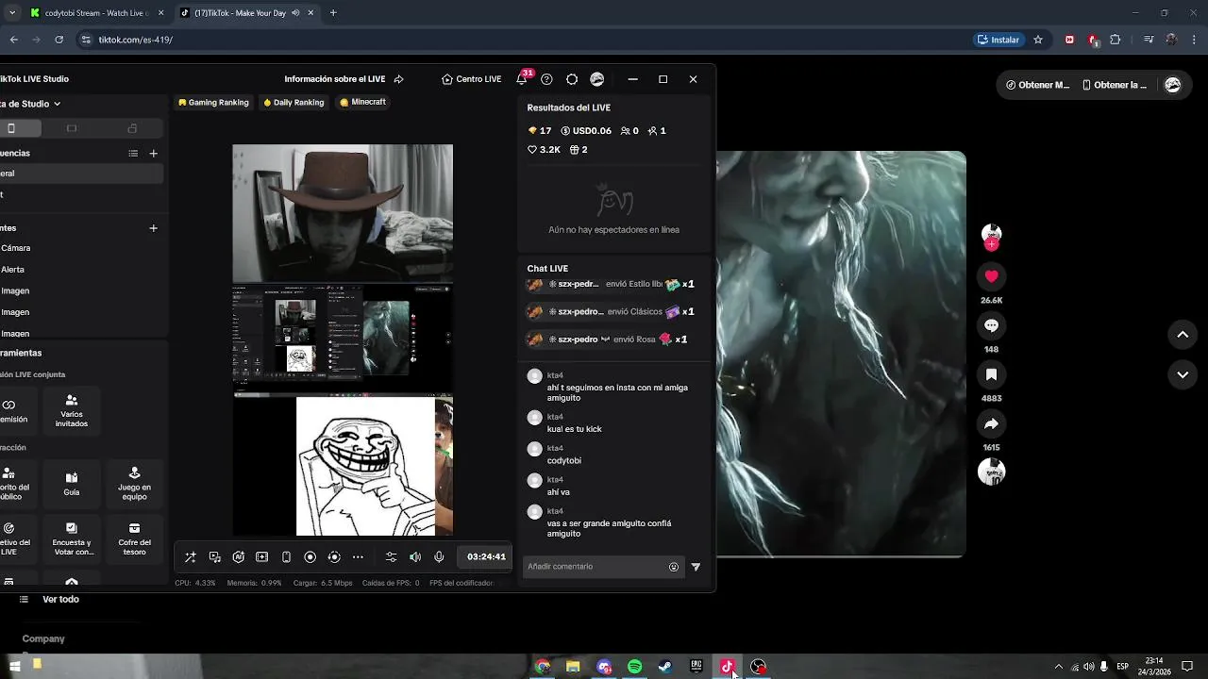The height and width of the screenshot is (679, 1208).
Task: Share the TikTok video arrow icon
Action: pyautogui.click(x=991, y=423)
